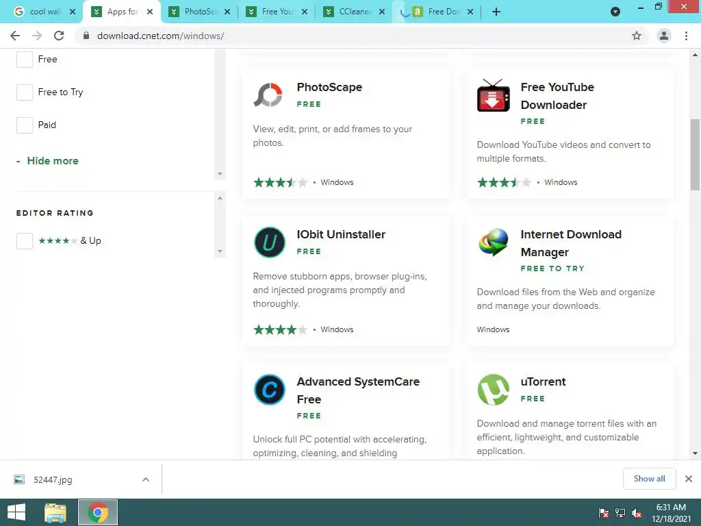Open the Internet Download Manager title link
The width and height of the screenshot is (701, 526).
click(571, 243)
